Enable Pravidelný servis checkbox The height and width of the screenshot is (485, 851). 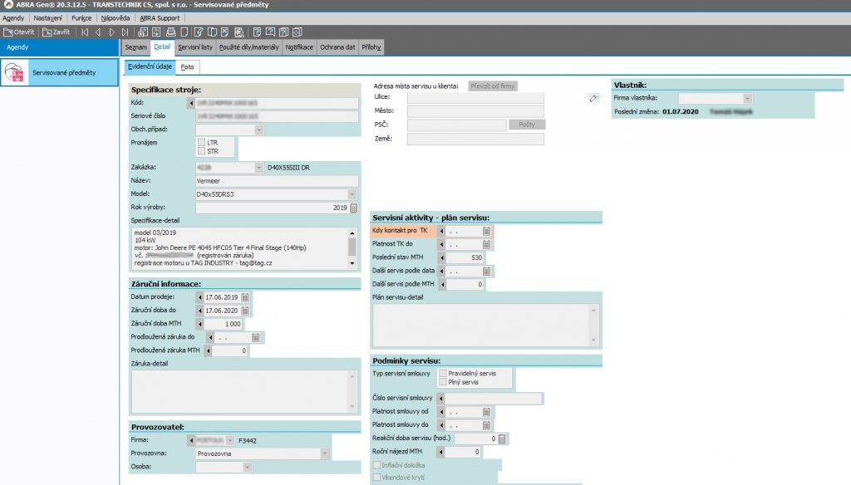pyautogui.click(x=443, y=373)
